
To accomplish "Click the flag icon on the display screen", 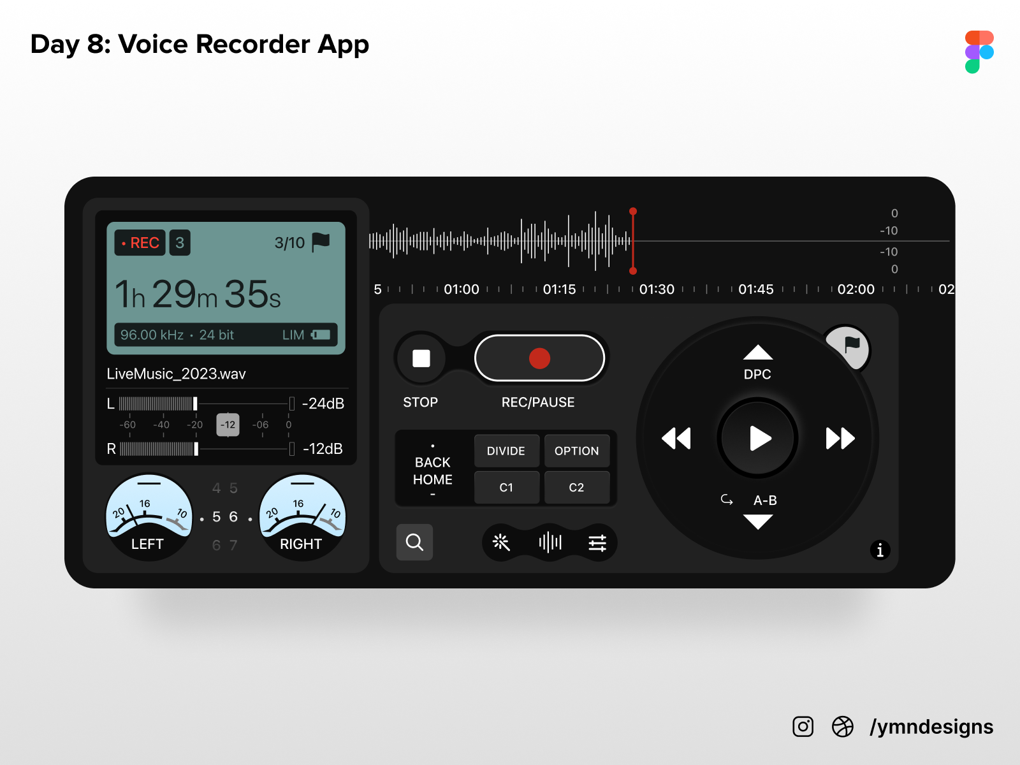I will click(x=321, y=242).
